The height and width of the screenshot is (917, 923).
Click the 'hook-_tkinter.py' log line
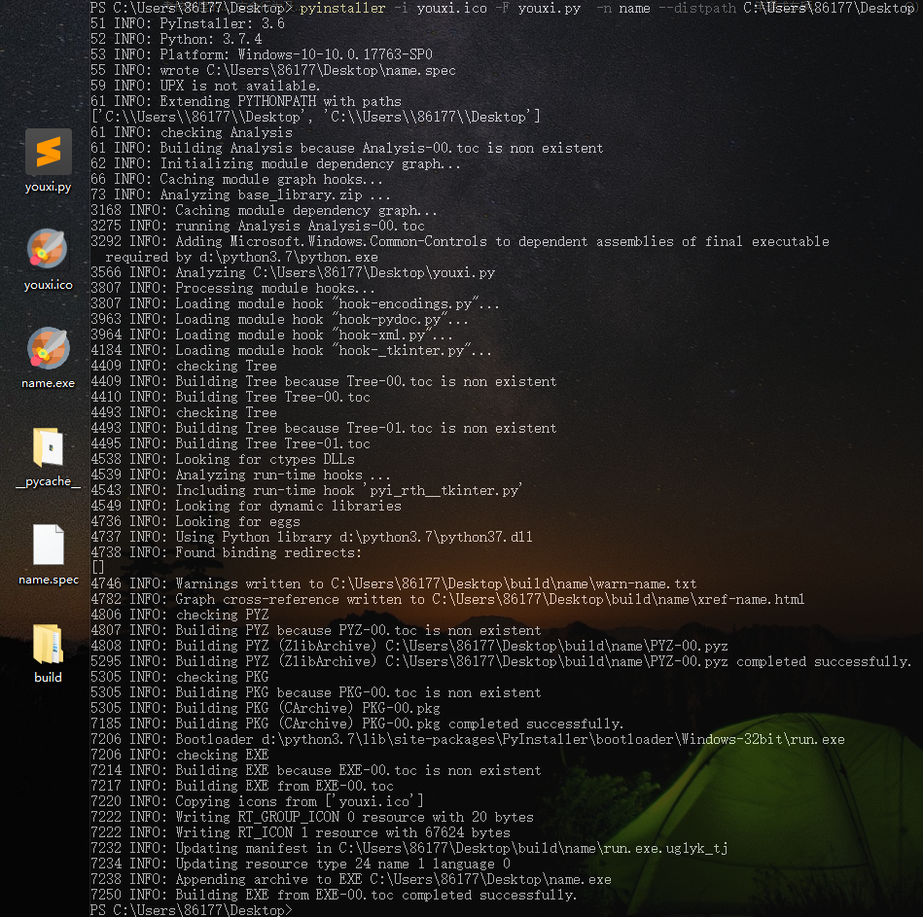(291, 350)
